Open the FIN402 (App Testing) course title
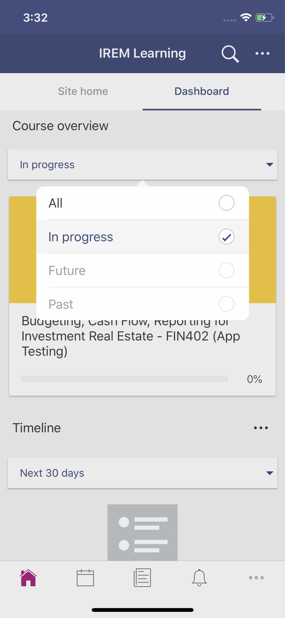Screen dimensions: 285x618 click(x=131, y=336)
